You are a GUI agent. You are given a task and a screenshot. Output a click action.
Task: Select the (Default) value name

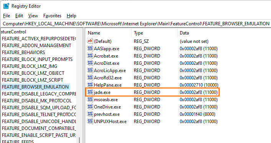coord(103,41)
